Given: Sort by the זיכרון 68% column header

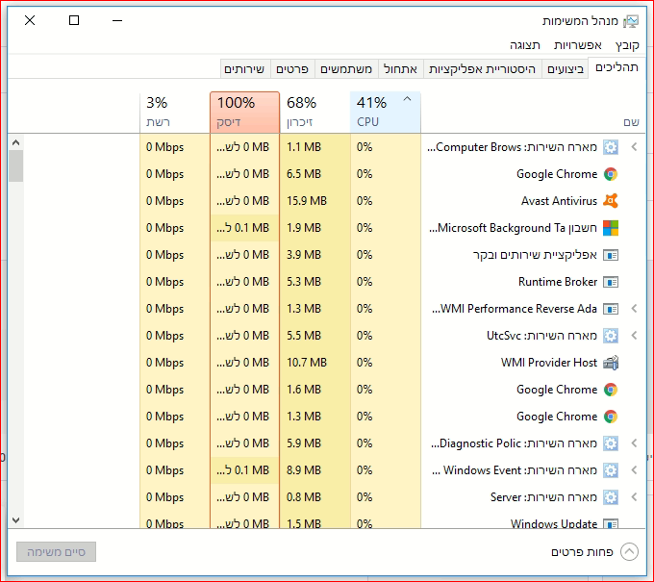Looking at the screenshot, I should 314,112.
